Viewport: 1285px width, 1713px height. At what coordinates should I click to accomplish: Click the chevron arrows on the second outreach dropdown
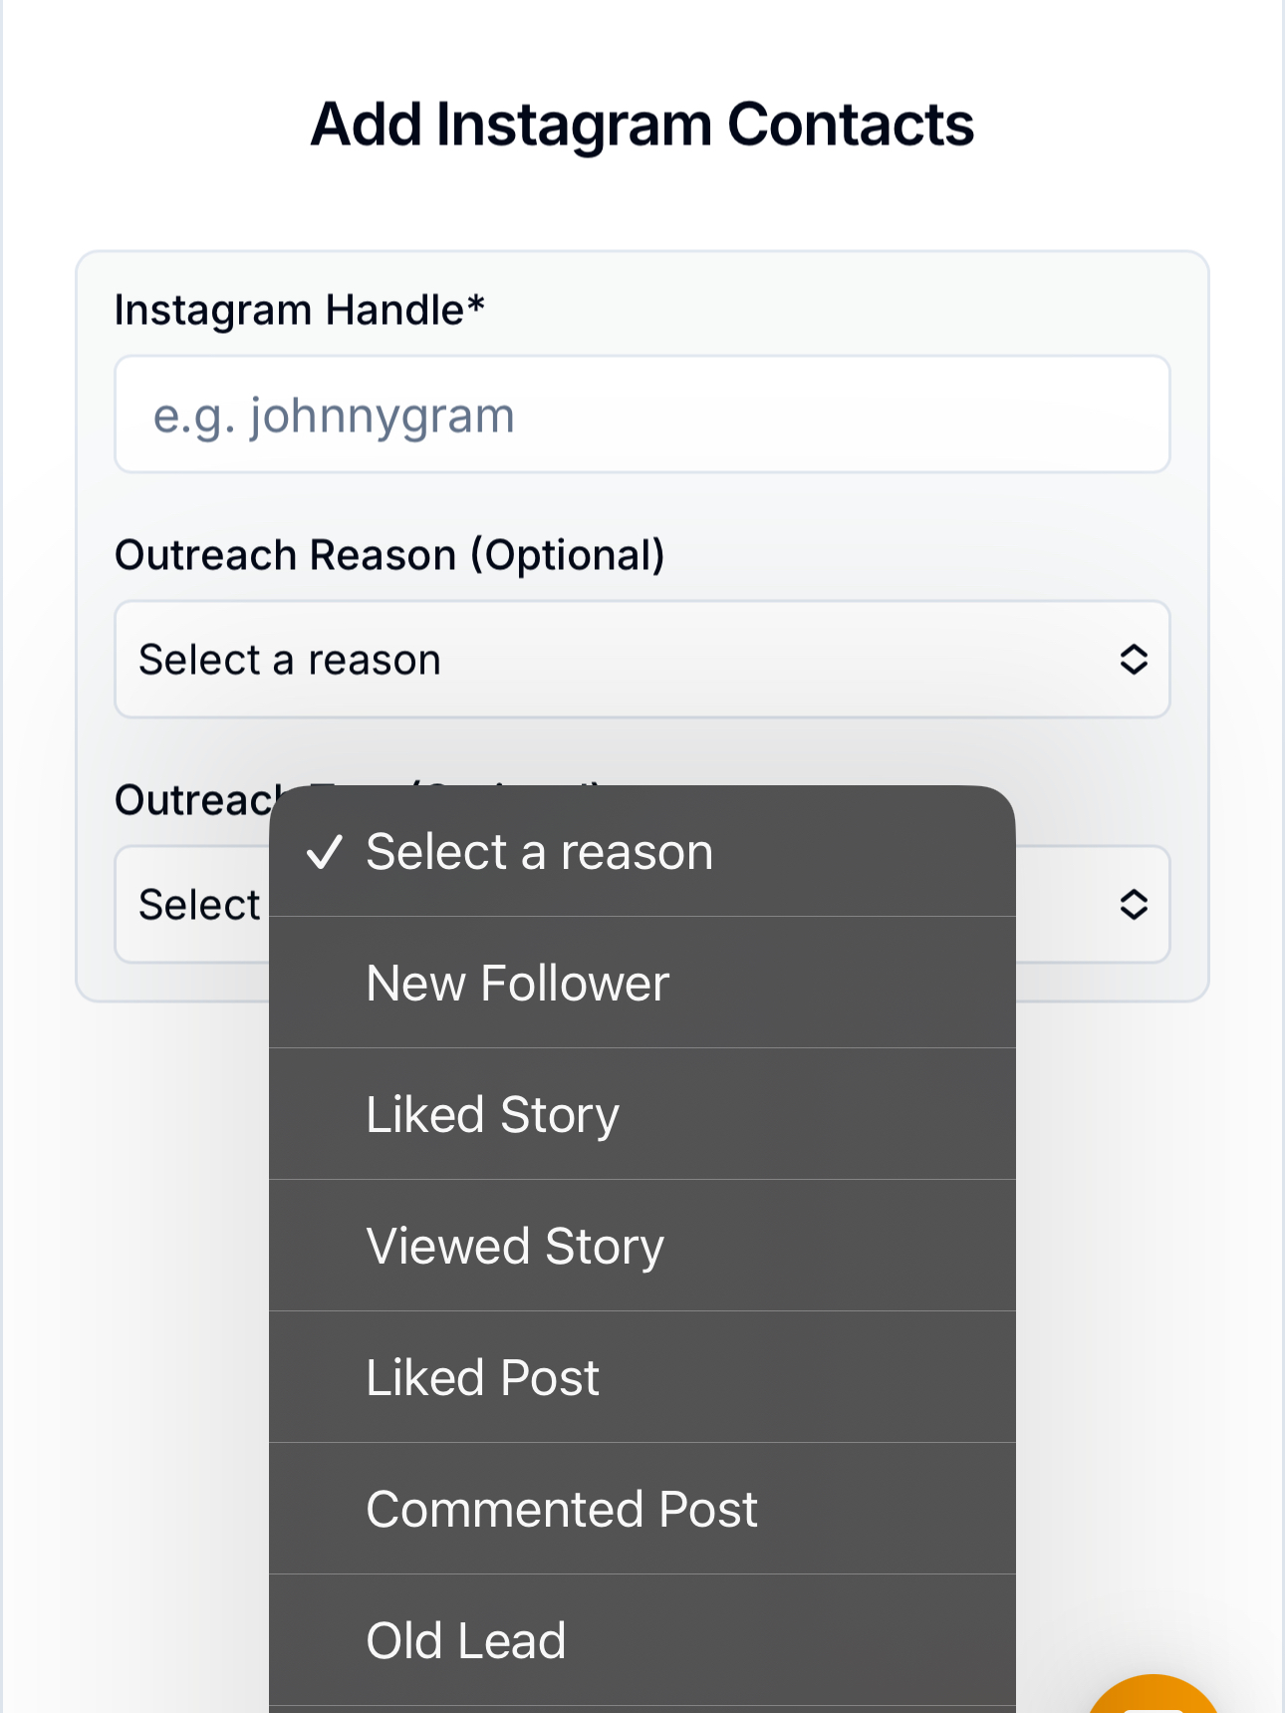point(1134,905)
